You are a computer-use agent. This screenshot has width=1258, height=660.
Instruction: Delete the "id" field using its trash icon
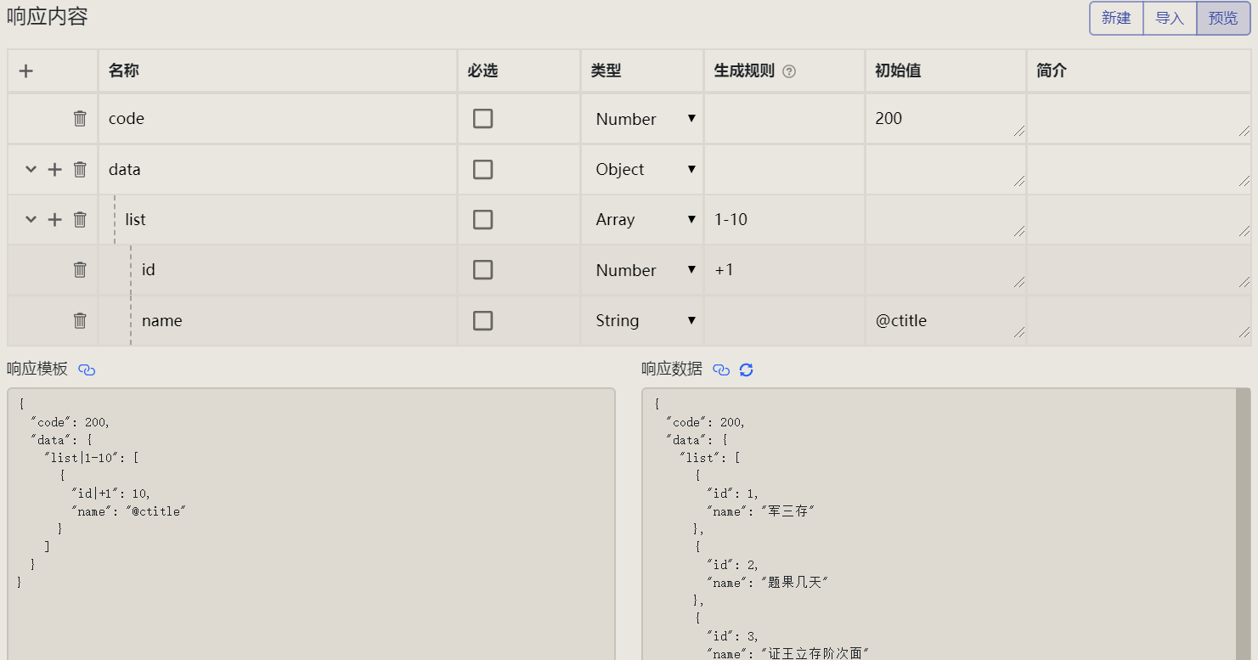[80, 269]
